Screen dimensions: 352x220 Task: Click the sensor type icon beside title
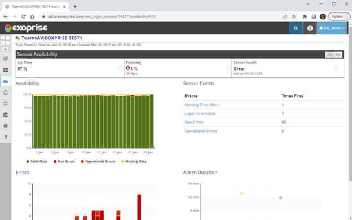pos(17,38)
